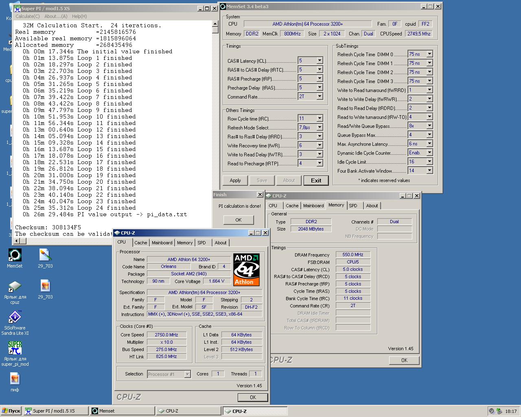Click the Checksum: 308134F5 line
The height and width of the screenshot is (417, 521).
pos(48,227)
